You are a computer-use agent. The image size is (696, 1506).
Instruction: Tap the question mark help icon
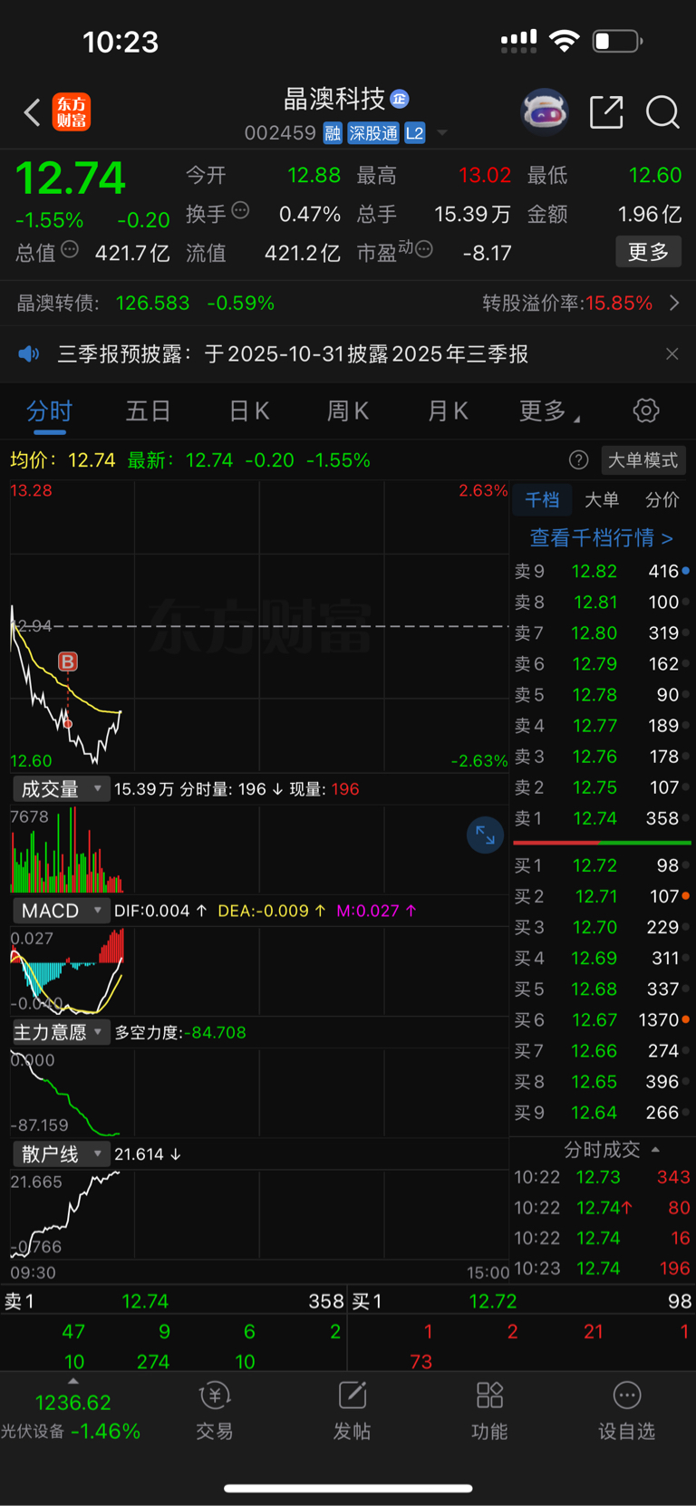click(578, 460)
